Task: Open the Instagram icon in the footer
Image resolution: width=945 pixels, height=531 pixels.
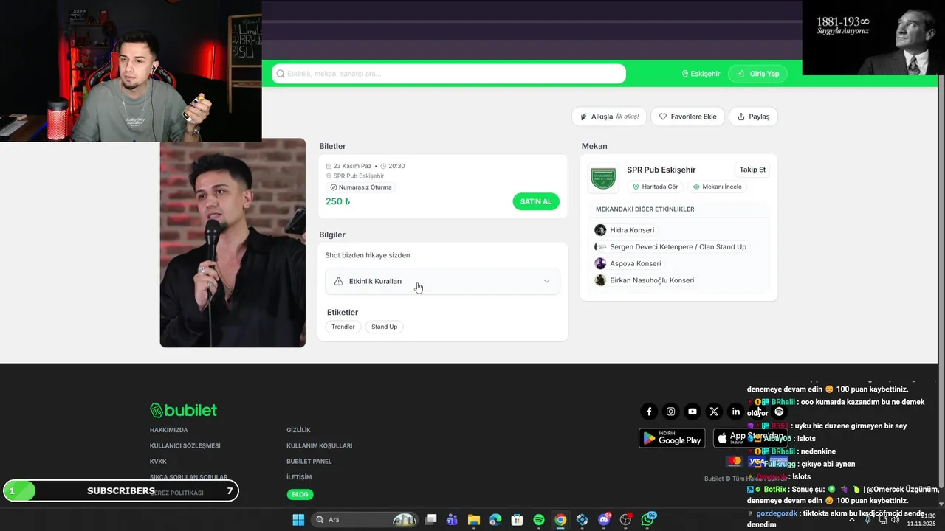Action: 670,412
